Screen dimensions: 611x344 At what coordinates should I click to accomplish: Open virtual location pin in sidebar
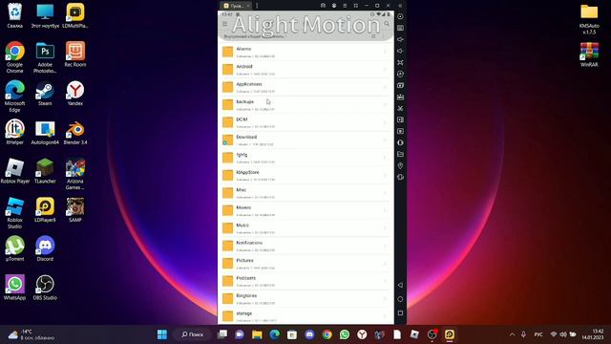click(x=400, y=165)
